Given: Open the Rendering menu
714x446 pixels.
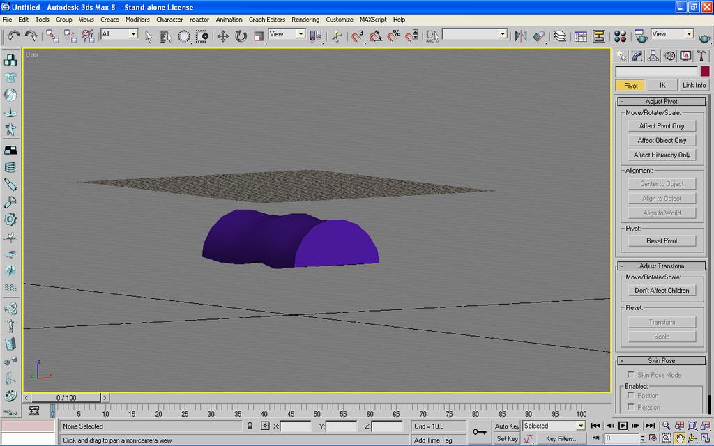Looking at the screenshot, I should pyautogui.click(x=305, y=20).
